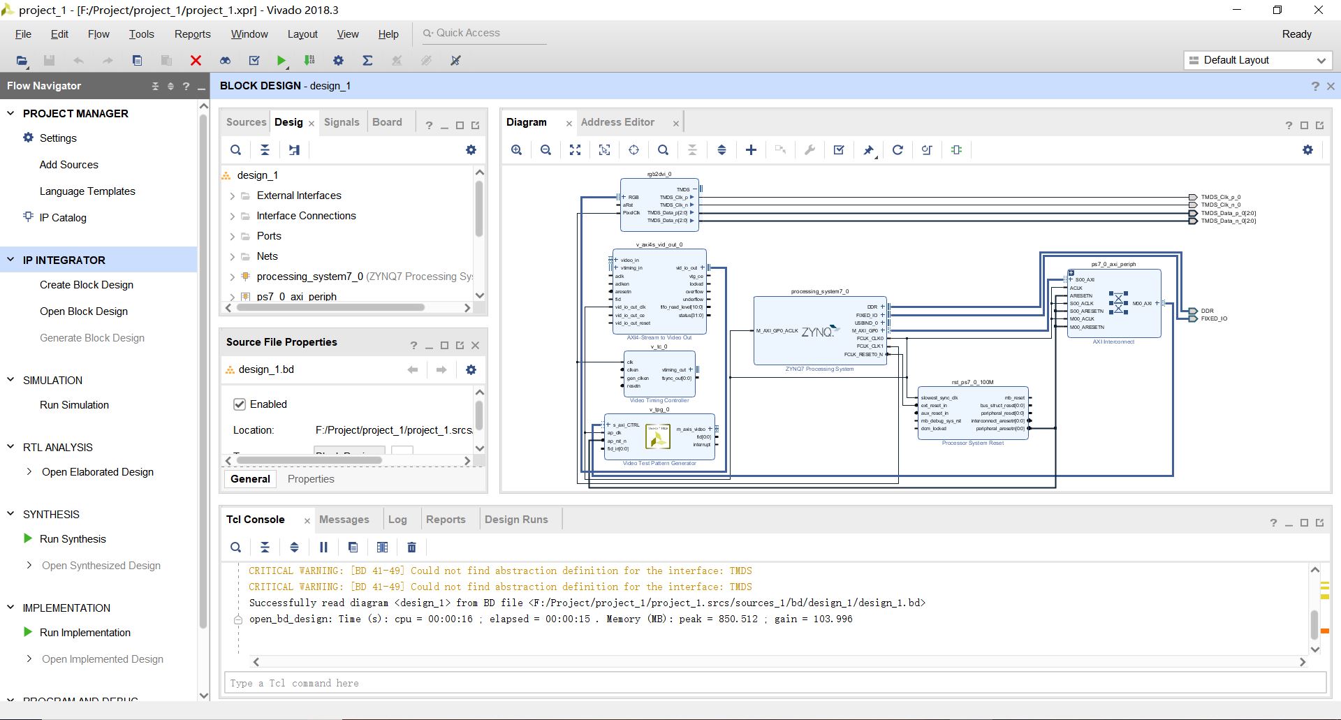
Task: Expand the Interface Connections tree node
Action: click(x=232, y=216)
